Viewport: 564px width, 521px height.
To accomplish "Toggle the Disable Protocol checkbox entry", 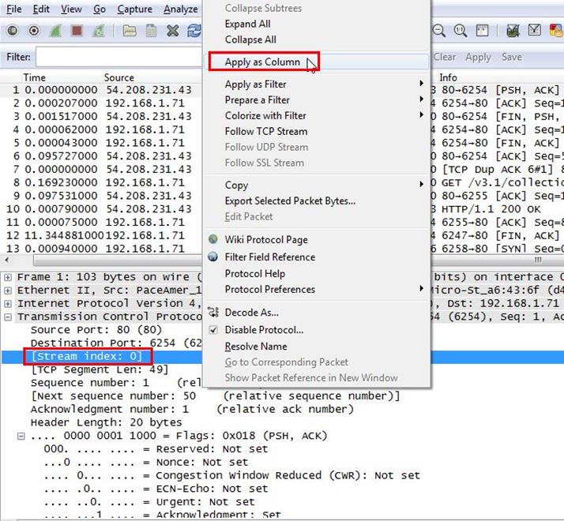I will [264, 330].
